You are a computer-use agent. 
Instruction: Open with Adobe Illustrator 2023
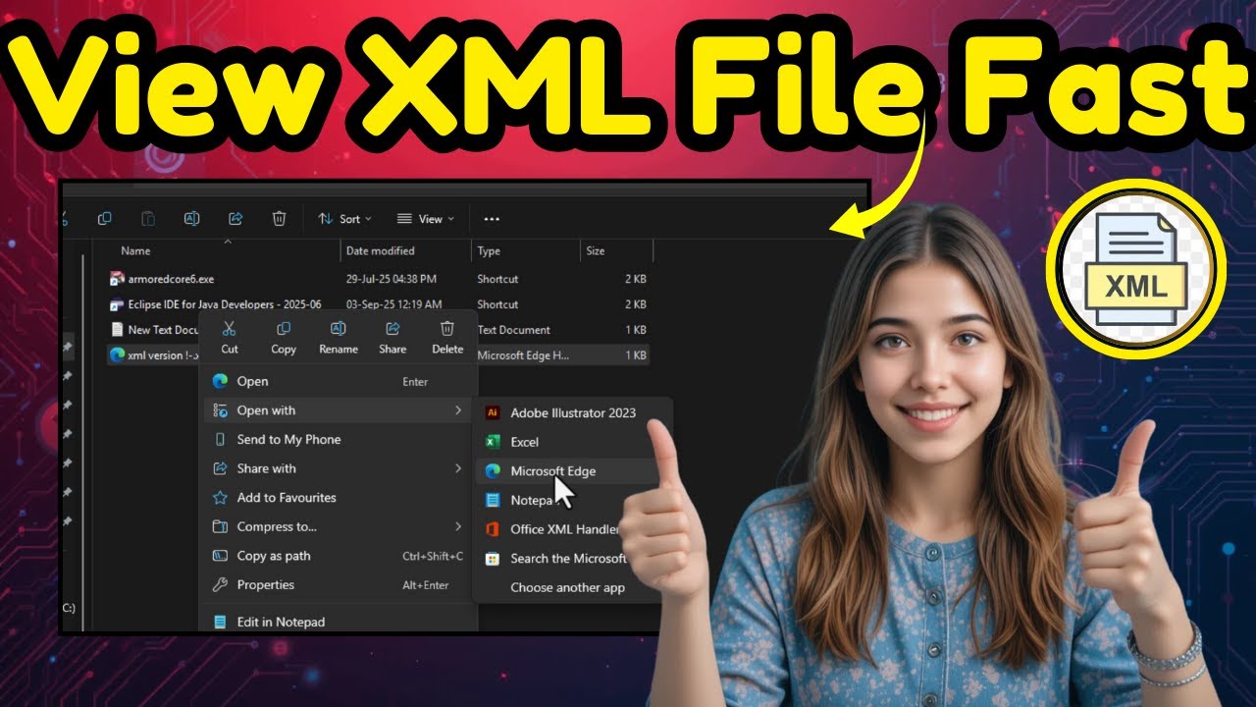(x=573, y=412)
